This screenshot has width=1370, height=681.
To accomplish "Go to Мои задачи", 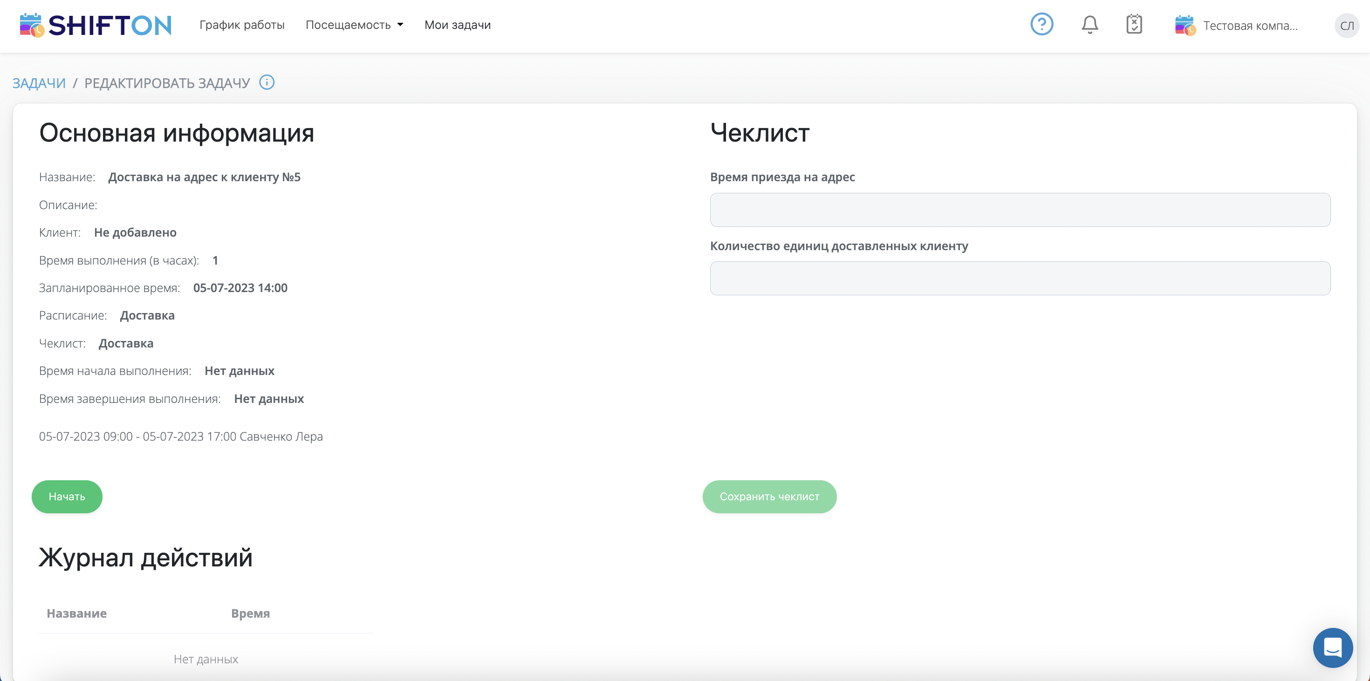I will [x=458, y=25].
